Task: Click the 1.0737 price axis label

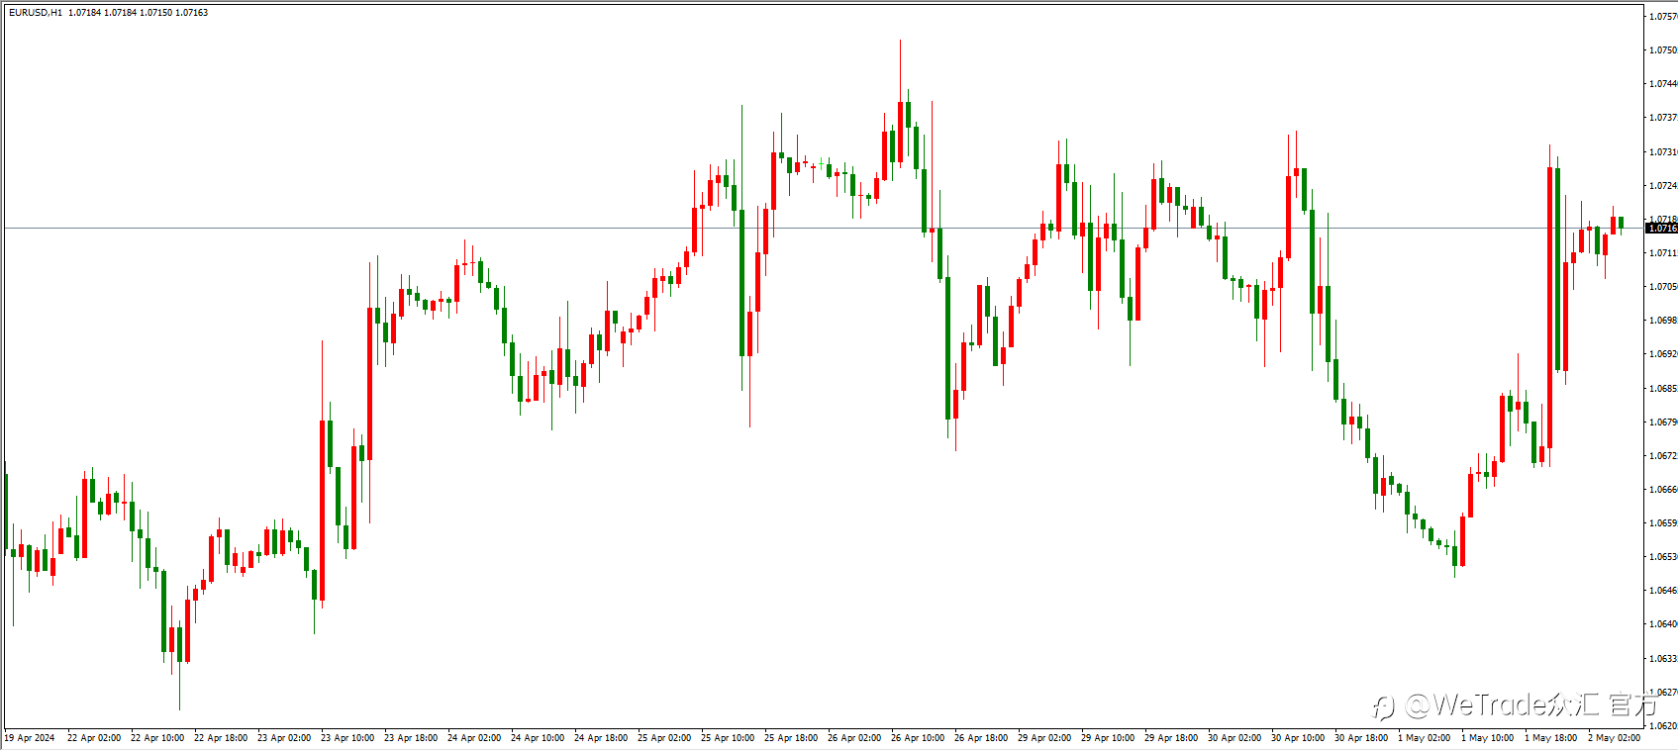Action: (1664, 118)
